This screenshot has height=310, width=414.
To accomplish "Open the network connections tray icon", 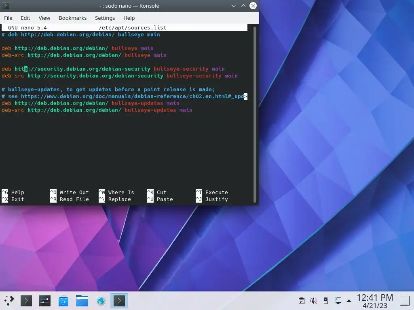I will 338,300.
